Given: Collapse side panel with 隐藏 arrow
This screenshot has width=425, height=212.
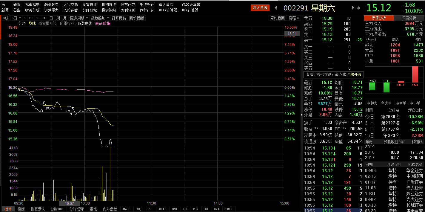Looking at the screenshot, I should pyautogui.click(x=294, y=18).
